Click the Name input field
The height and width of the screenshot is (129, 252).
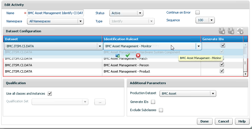pos(56,13)
